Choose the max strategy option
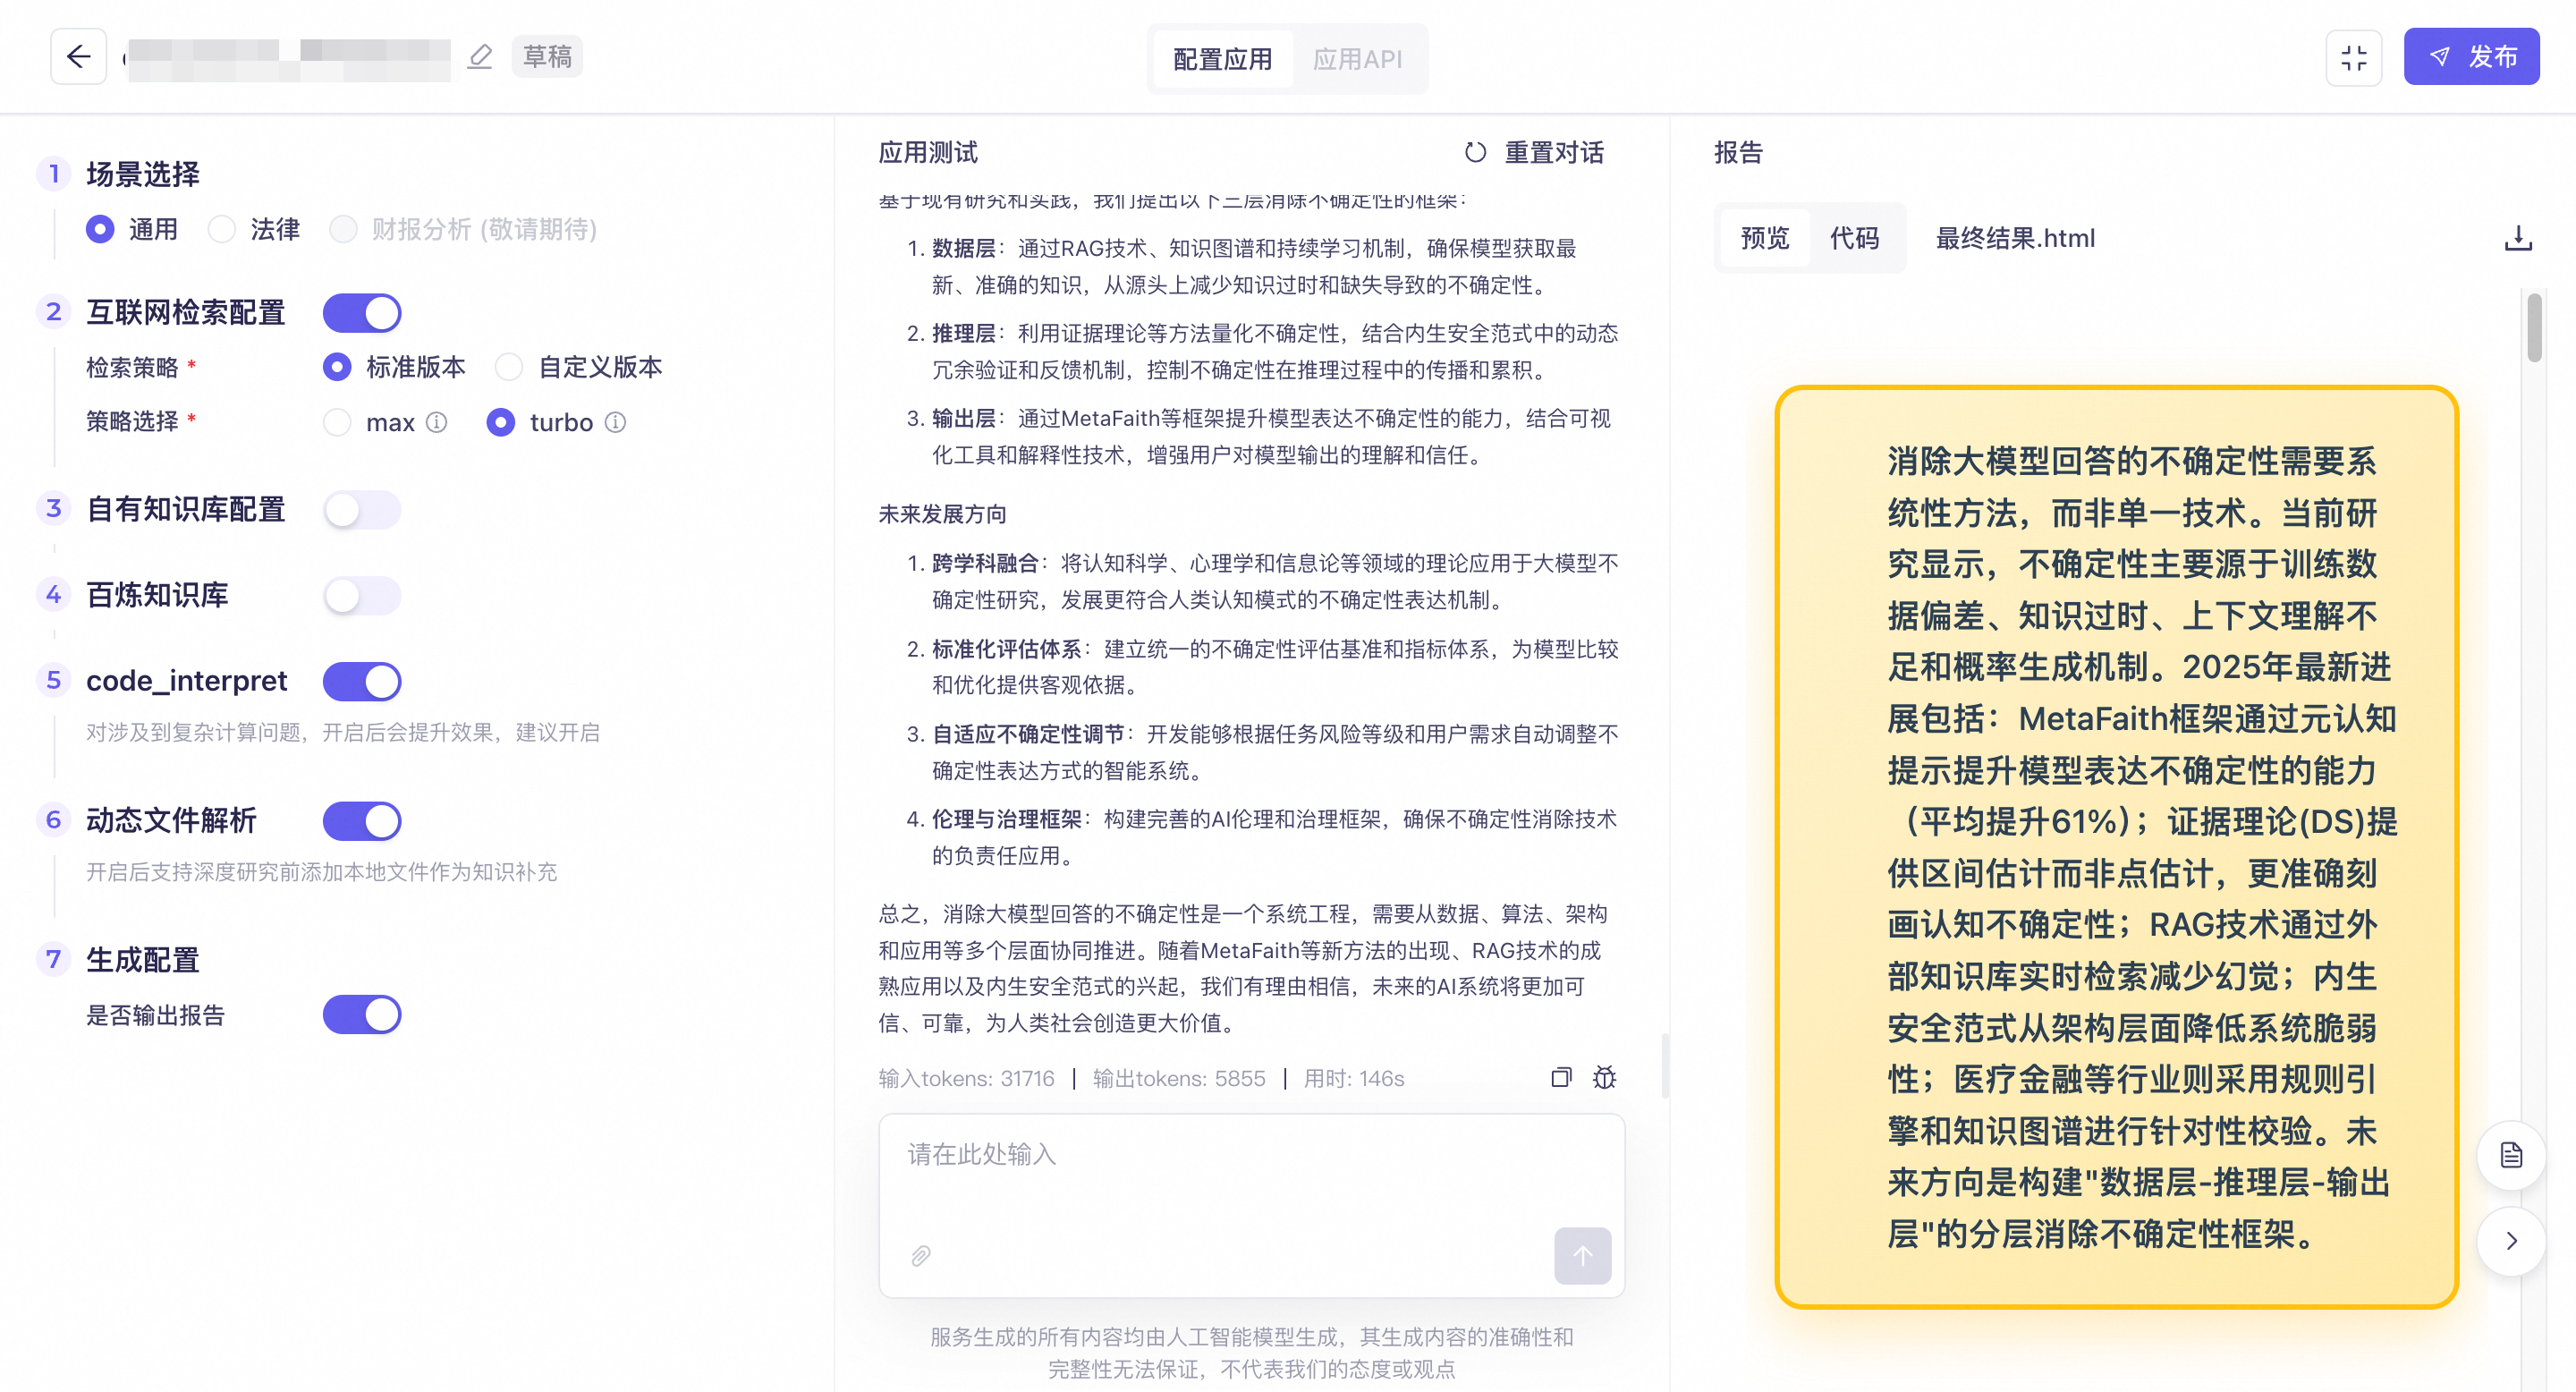2576x1392 pixels. click(337, 422)
